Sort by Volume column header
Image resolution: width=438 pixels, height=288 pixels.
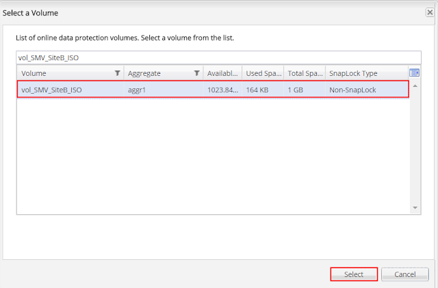62,73
